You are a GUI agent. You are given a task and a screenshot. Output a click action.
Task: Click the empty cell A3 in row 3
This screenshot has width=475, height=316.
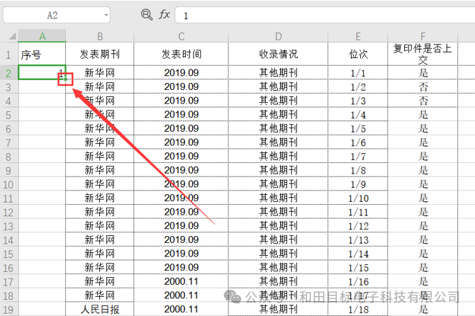pyautogui.click(x=42, y=87)
